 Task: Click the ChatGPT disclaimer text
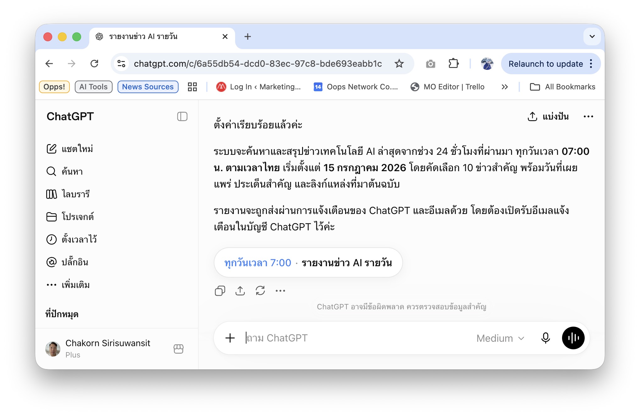point(401,307)
